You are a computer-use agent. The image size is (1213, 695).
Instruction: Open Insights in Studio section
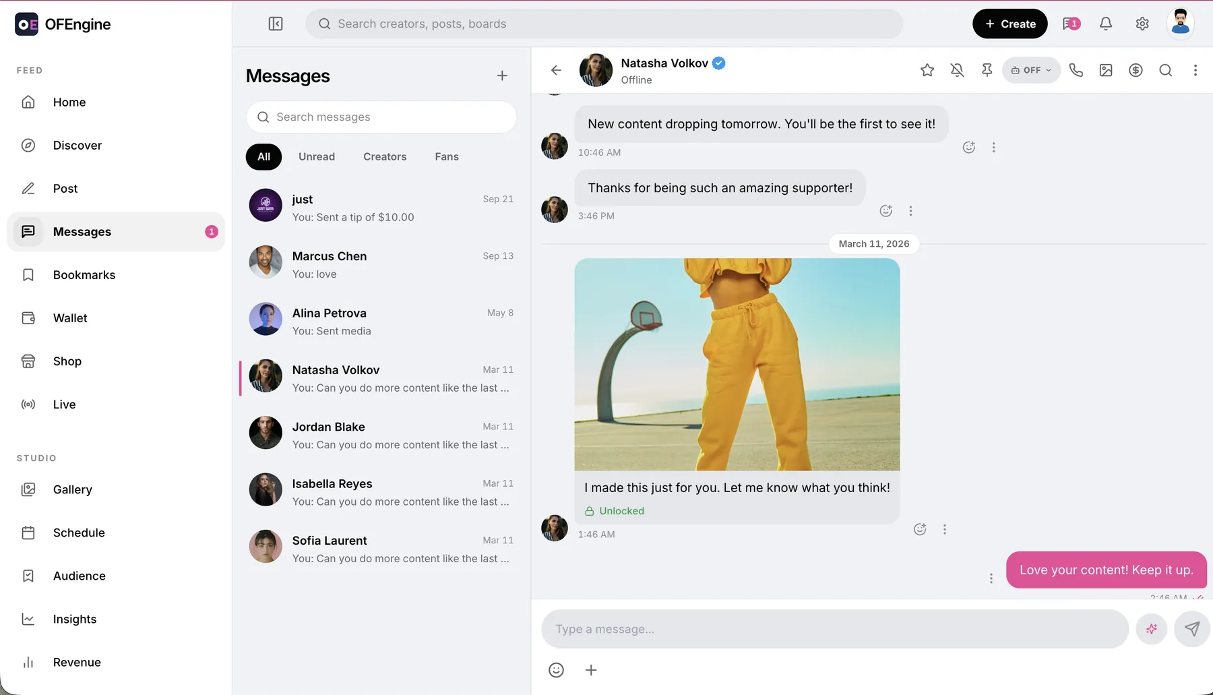pos(116,619)
